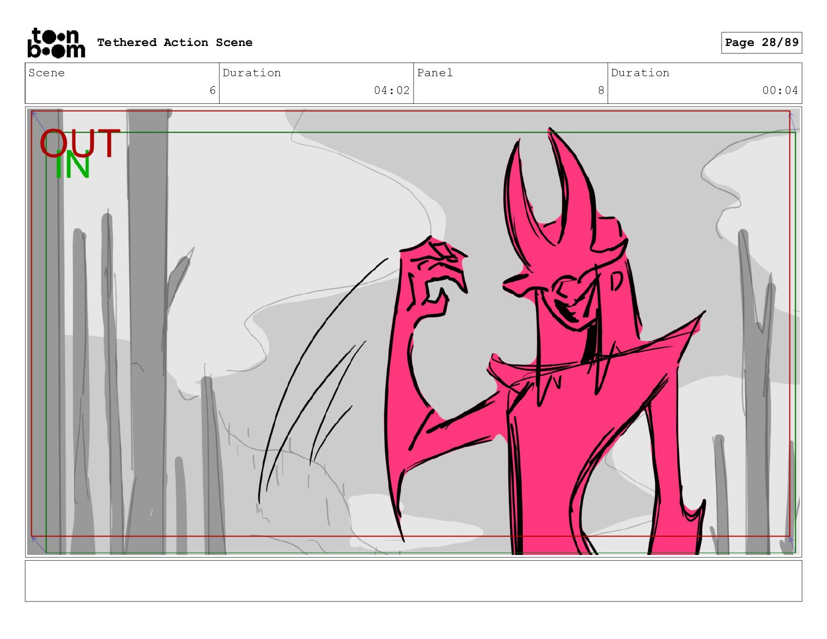The image size is (827, 639).
Task: Click the top-right blue camera movement arrow
Action: 792,121
